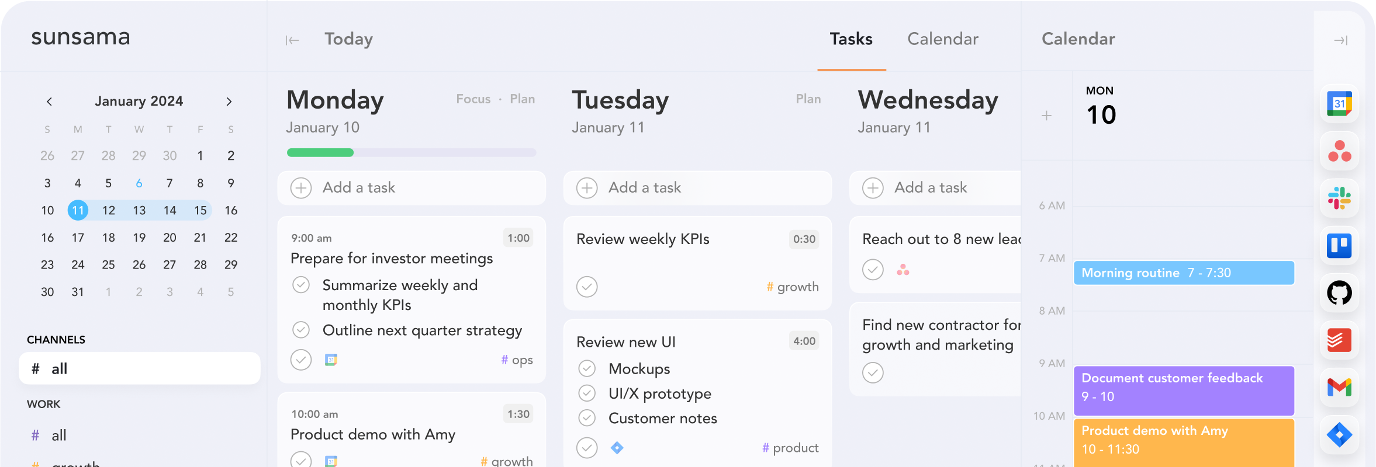Viewport: 1376px width, 467px height.
Task: Click the January 2024 month label
Action: point(139,102)
